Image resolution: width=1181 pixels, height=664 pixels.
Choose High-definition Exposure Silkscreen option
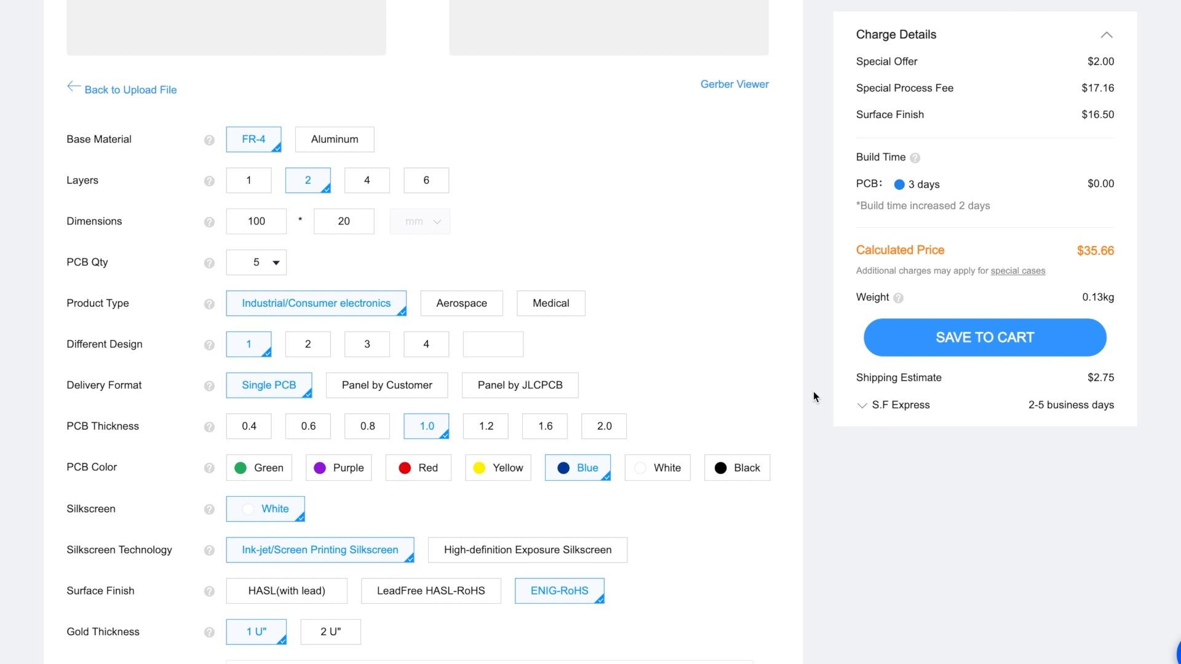coord(527,550)
